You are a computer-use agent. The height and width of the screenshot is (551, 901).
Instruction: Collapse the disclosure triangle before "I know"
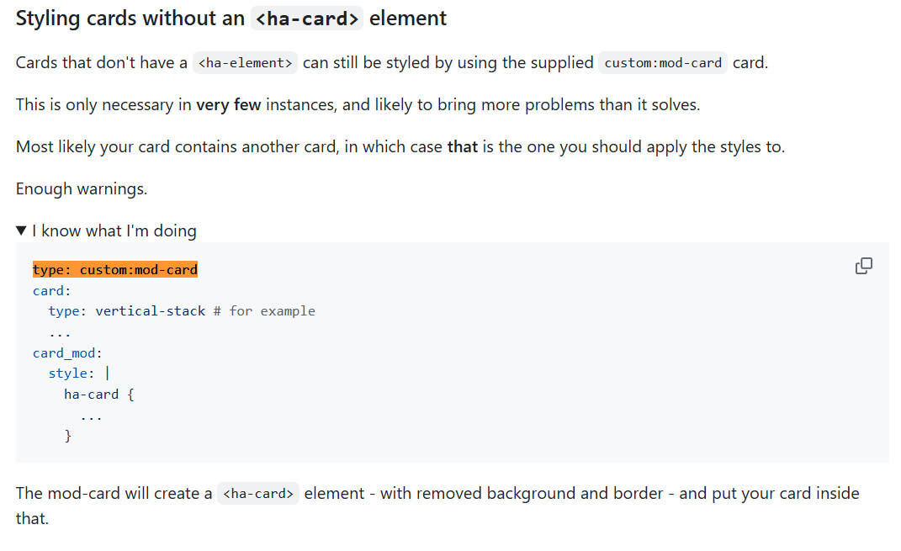pos(22,230)
